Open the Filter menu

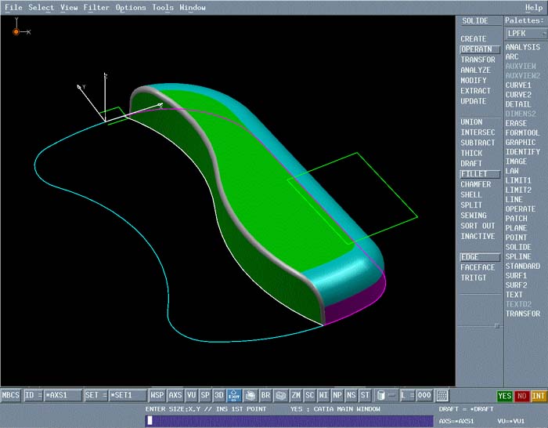(96, 8)
